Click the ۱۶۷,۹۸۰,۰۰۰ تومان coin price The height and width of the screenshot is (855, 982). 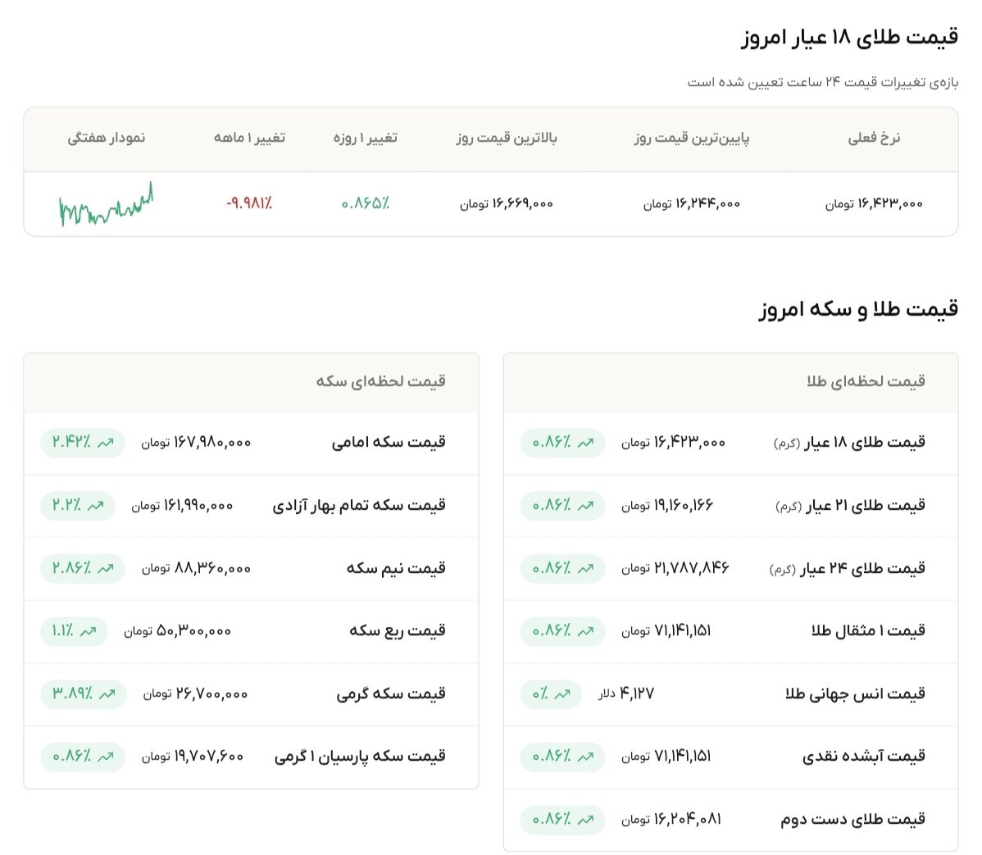(196, 443)
